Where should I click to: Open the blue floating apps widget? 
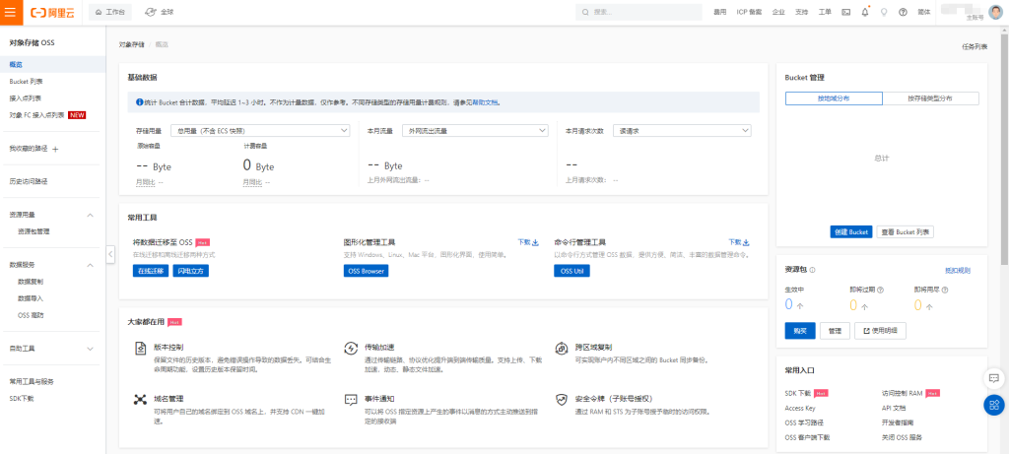(993, 405)
